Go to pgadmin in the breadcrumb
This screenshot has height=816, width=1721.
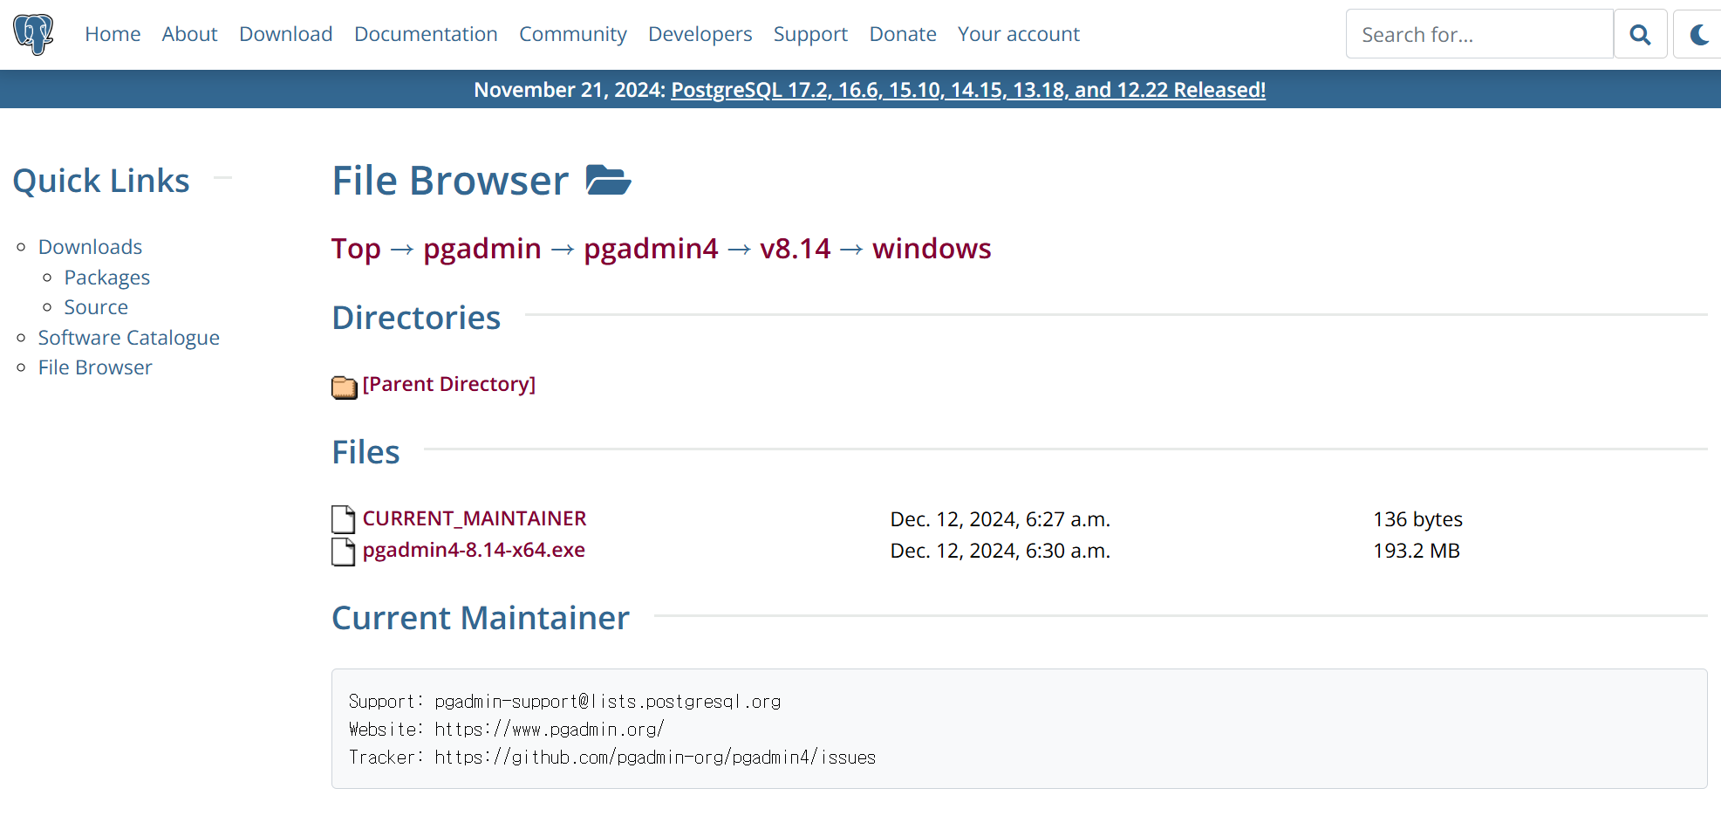coord(482,249)
